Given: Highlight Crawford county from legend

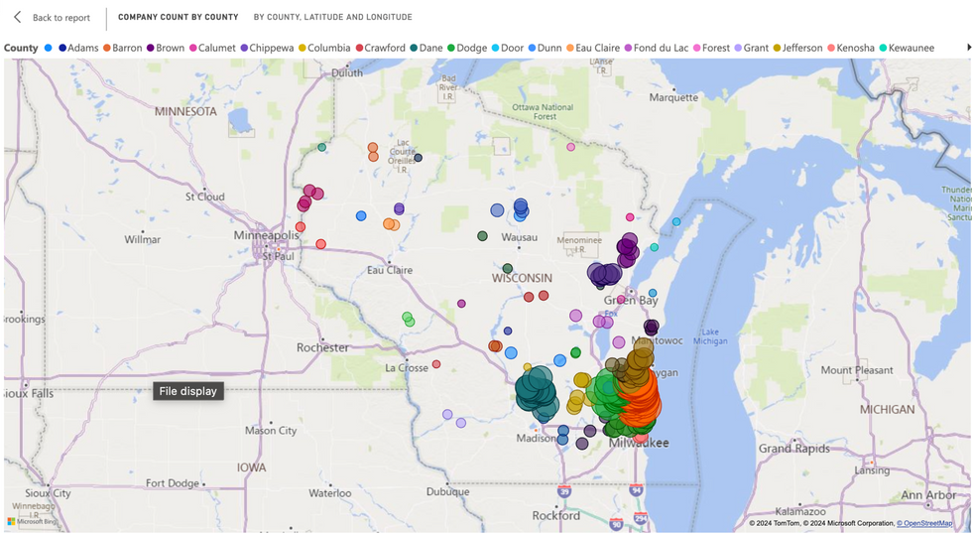Looking at the screenshot, I should click(380, 48).
